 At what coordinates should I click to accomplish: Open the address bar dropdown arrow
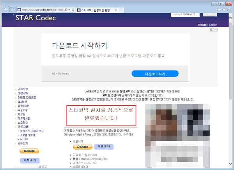coord(69,10)
